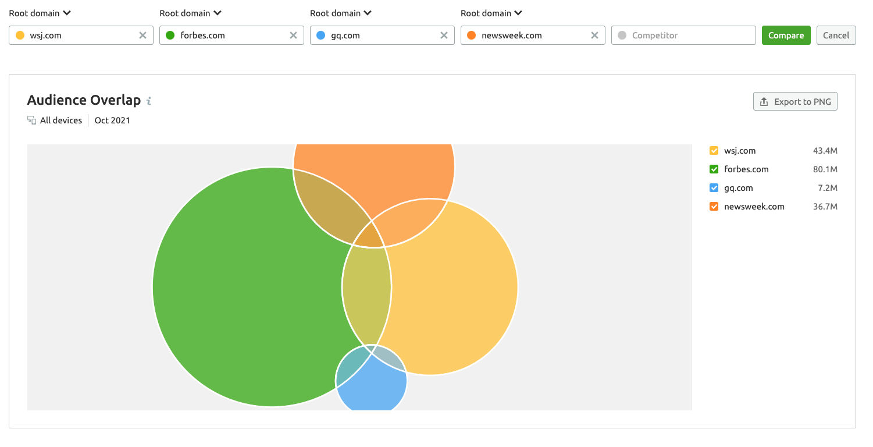This screenshot has width=873, height=447.
Task: Focus the empty Competitor input field
Action: click(683, 36)
